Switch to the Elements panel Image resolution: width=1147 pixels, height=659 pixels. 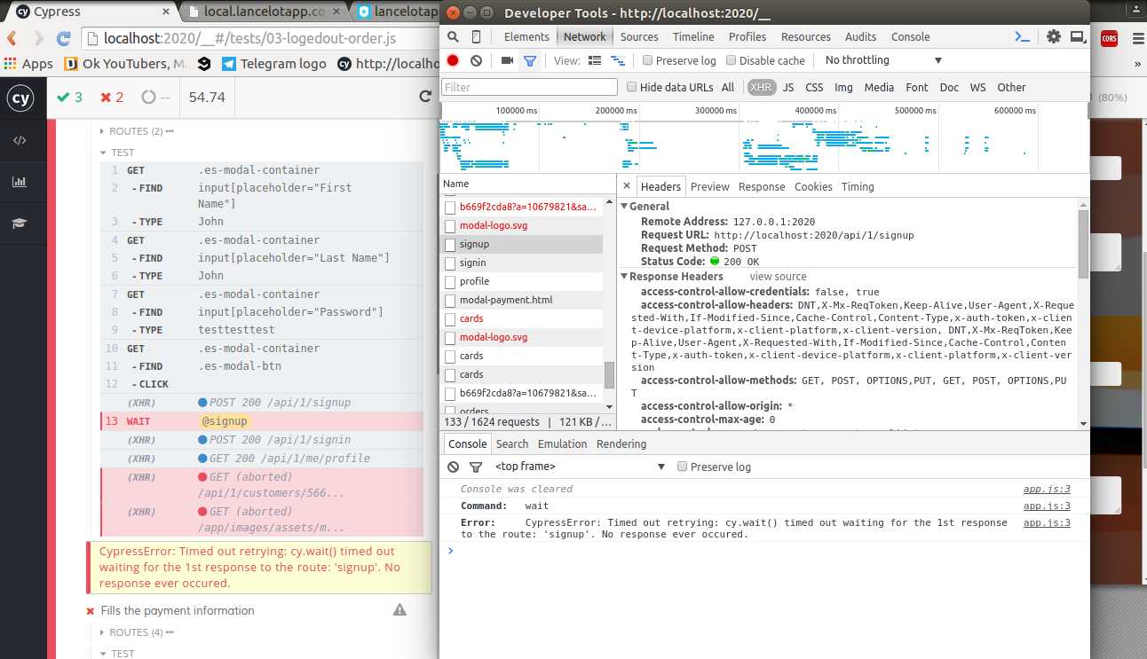pyautogui.click(x=526, y=36)
